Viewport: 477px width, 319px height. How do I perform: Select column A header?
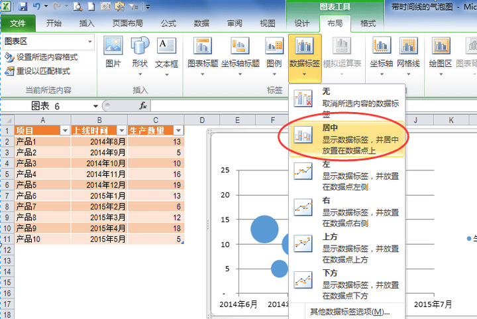click(x=42, y=120)
